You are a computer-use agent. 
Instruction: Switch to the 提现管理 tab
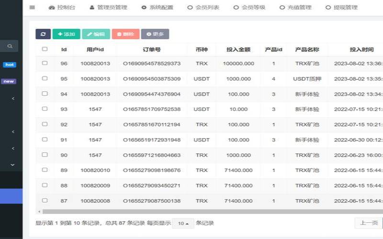[x=341, y=7]
